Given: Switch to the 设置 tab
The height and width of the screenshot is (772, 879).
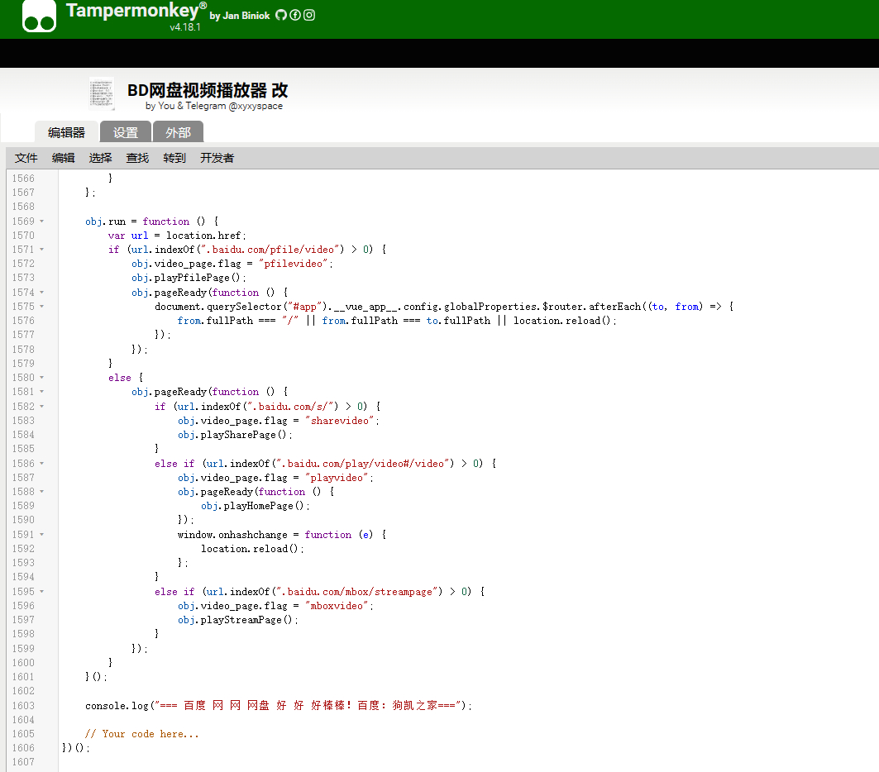Looking at the screenshot, I should [x=126, y=132].
